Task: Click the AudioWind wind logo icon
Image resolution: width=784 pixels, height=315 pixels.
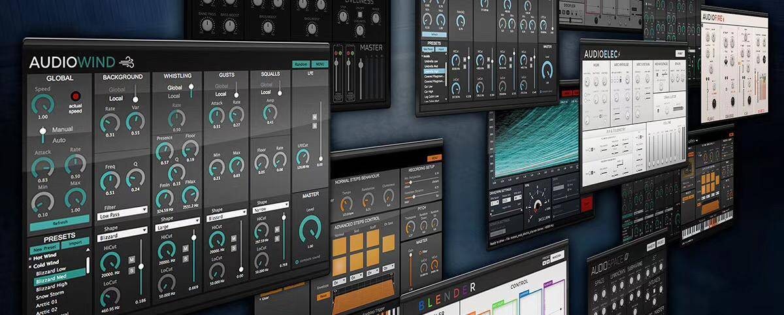Action: pos(126,61)
